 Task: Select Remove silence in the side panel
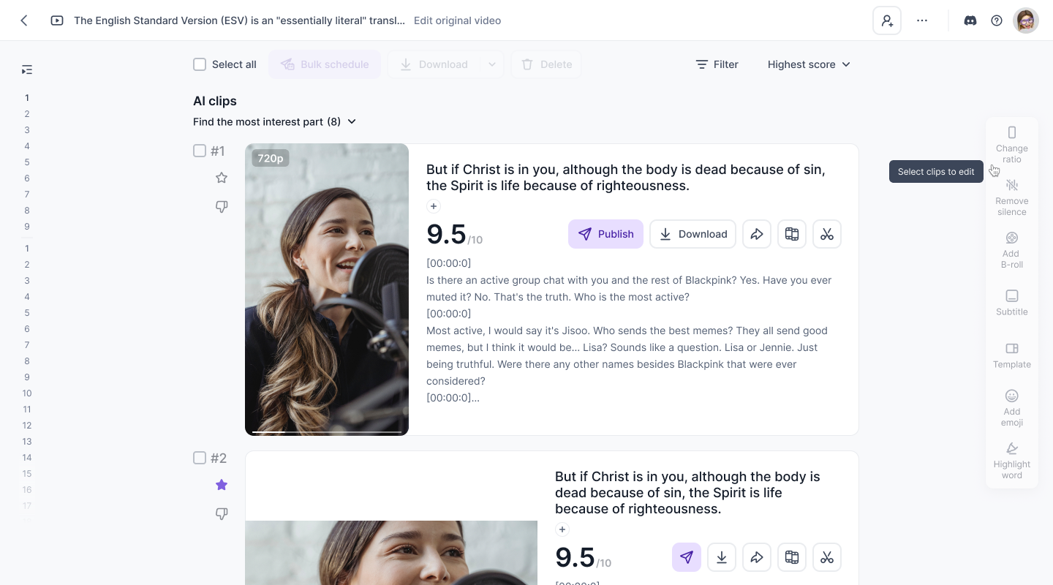click(1012, 197)
